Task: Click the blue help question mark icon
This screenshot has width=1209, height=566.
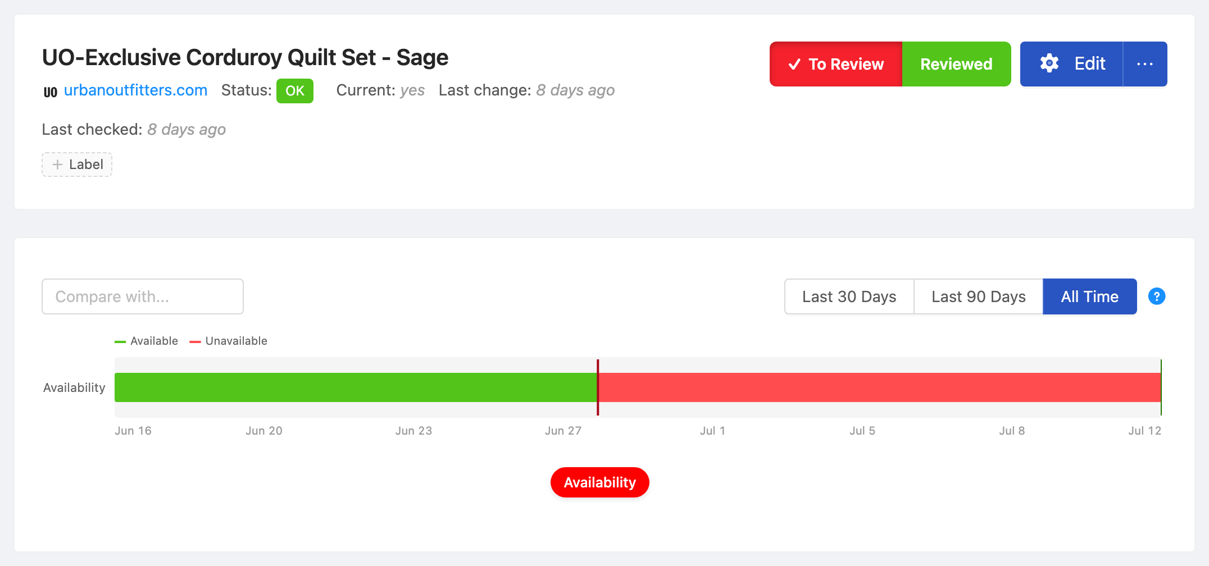Action: [1157, 296]
